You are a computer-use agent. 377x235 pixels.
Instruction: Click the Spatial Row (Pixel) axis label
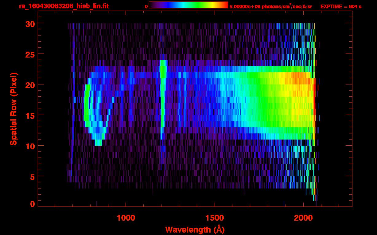(13, 109)
